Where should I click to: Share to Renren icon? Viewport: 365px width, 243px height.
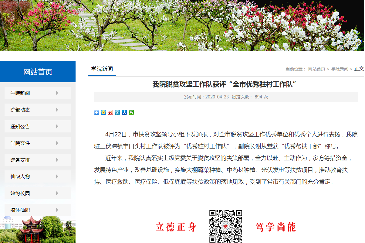(124, 112)
